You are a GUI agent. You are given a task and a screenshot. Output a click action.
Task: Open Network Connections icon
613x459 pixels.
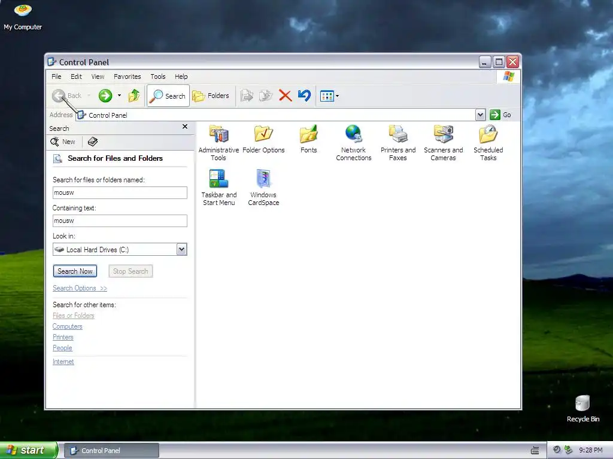[x=353, y=143]
